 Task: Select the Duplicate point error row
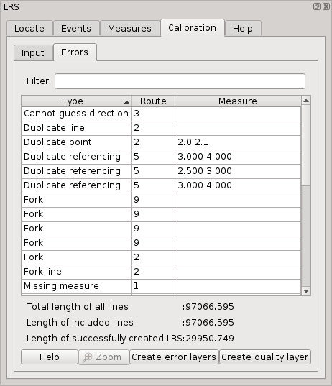(x=161, y=142)
